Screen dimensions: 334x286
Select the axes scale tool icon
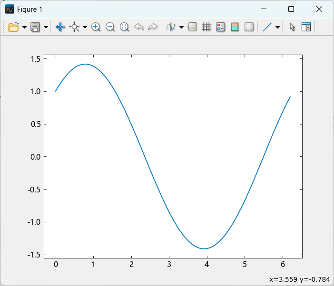pyautogui.click(x=74, y=27)
